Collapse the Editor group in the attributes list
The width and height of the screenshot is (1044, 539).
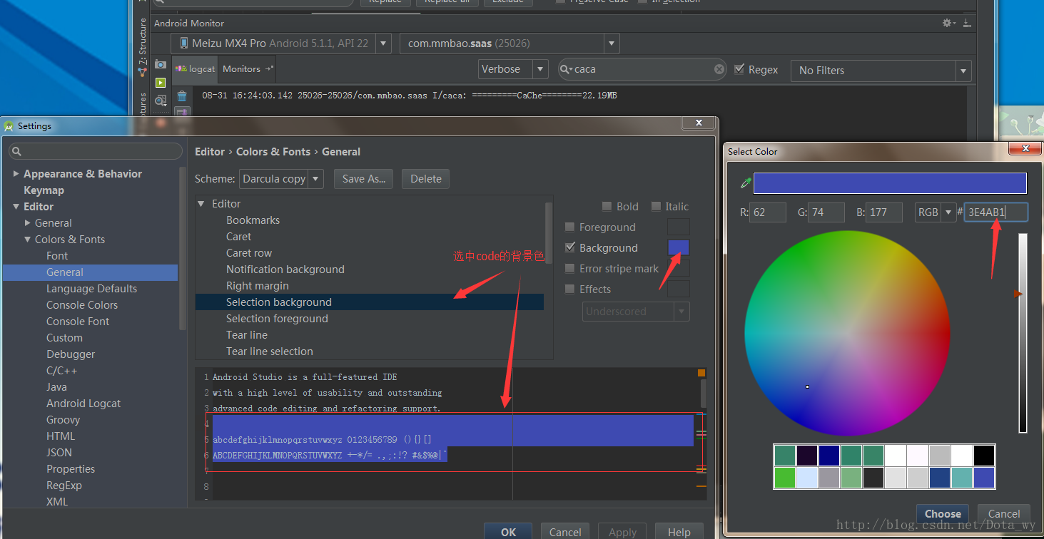click(201, 204)
